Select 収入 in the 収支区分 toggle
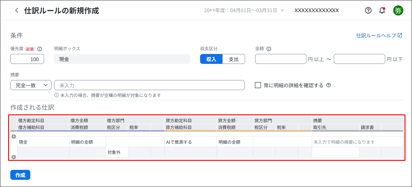This screenshot has width=412, height=187. [x=211, y=59]
